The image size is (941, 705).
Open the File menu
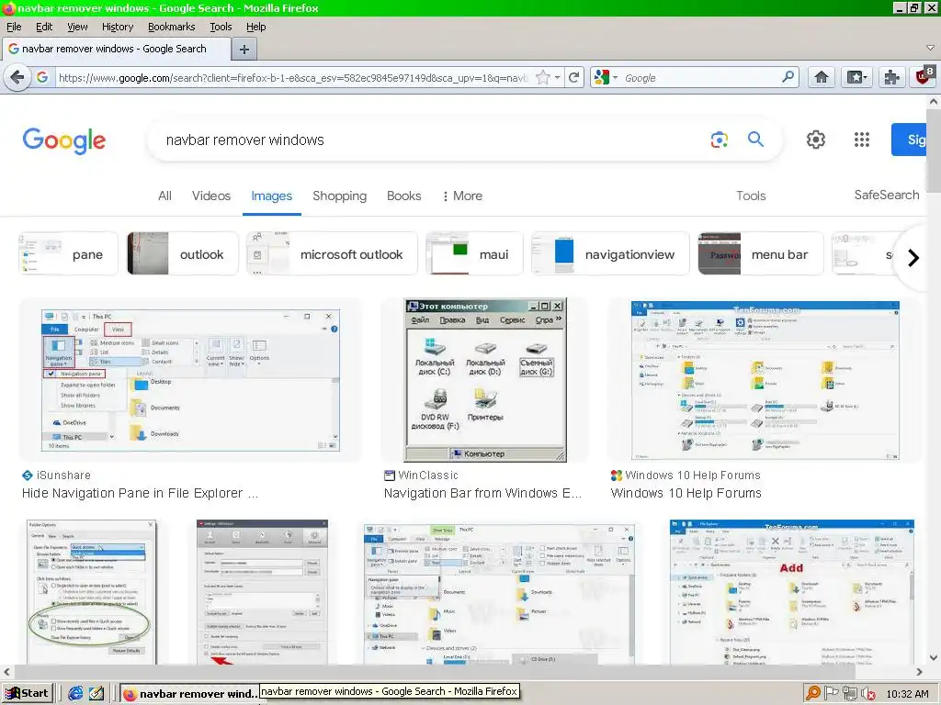click(14, 27)
